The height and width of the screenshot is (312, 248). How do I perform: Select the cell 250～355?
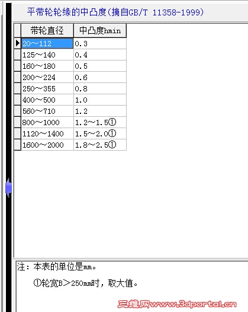click(47, 88)
